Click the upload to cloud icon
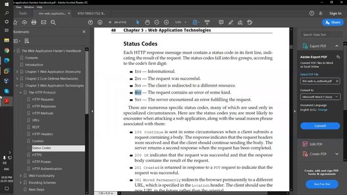 tap(24, 22)
